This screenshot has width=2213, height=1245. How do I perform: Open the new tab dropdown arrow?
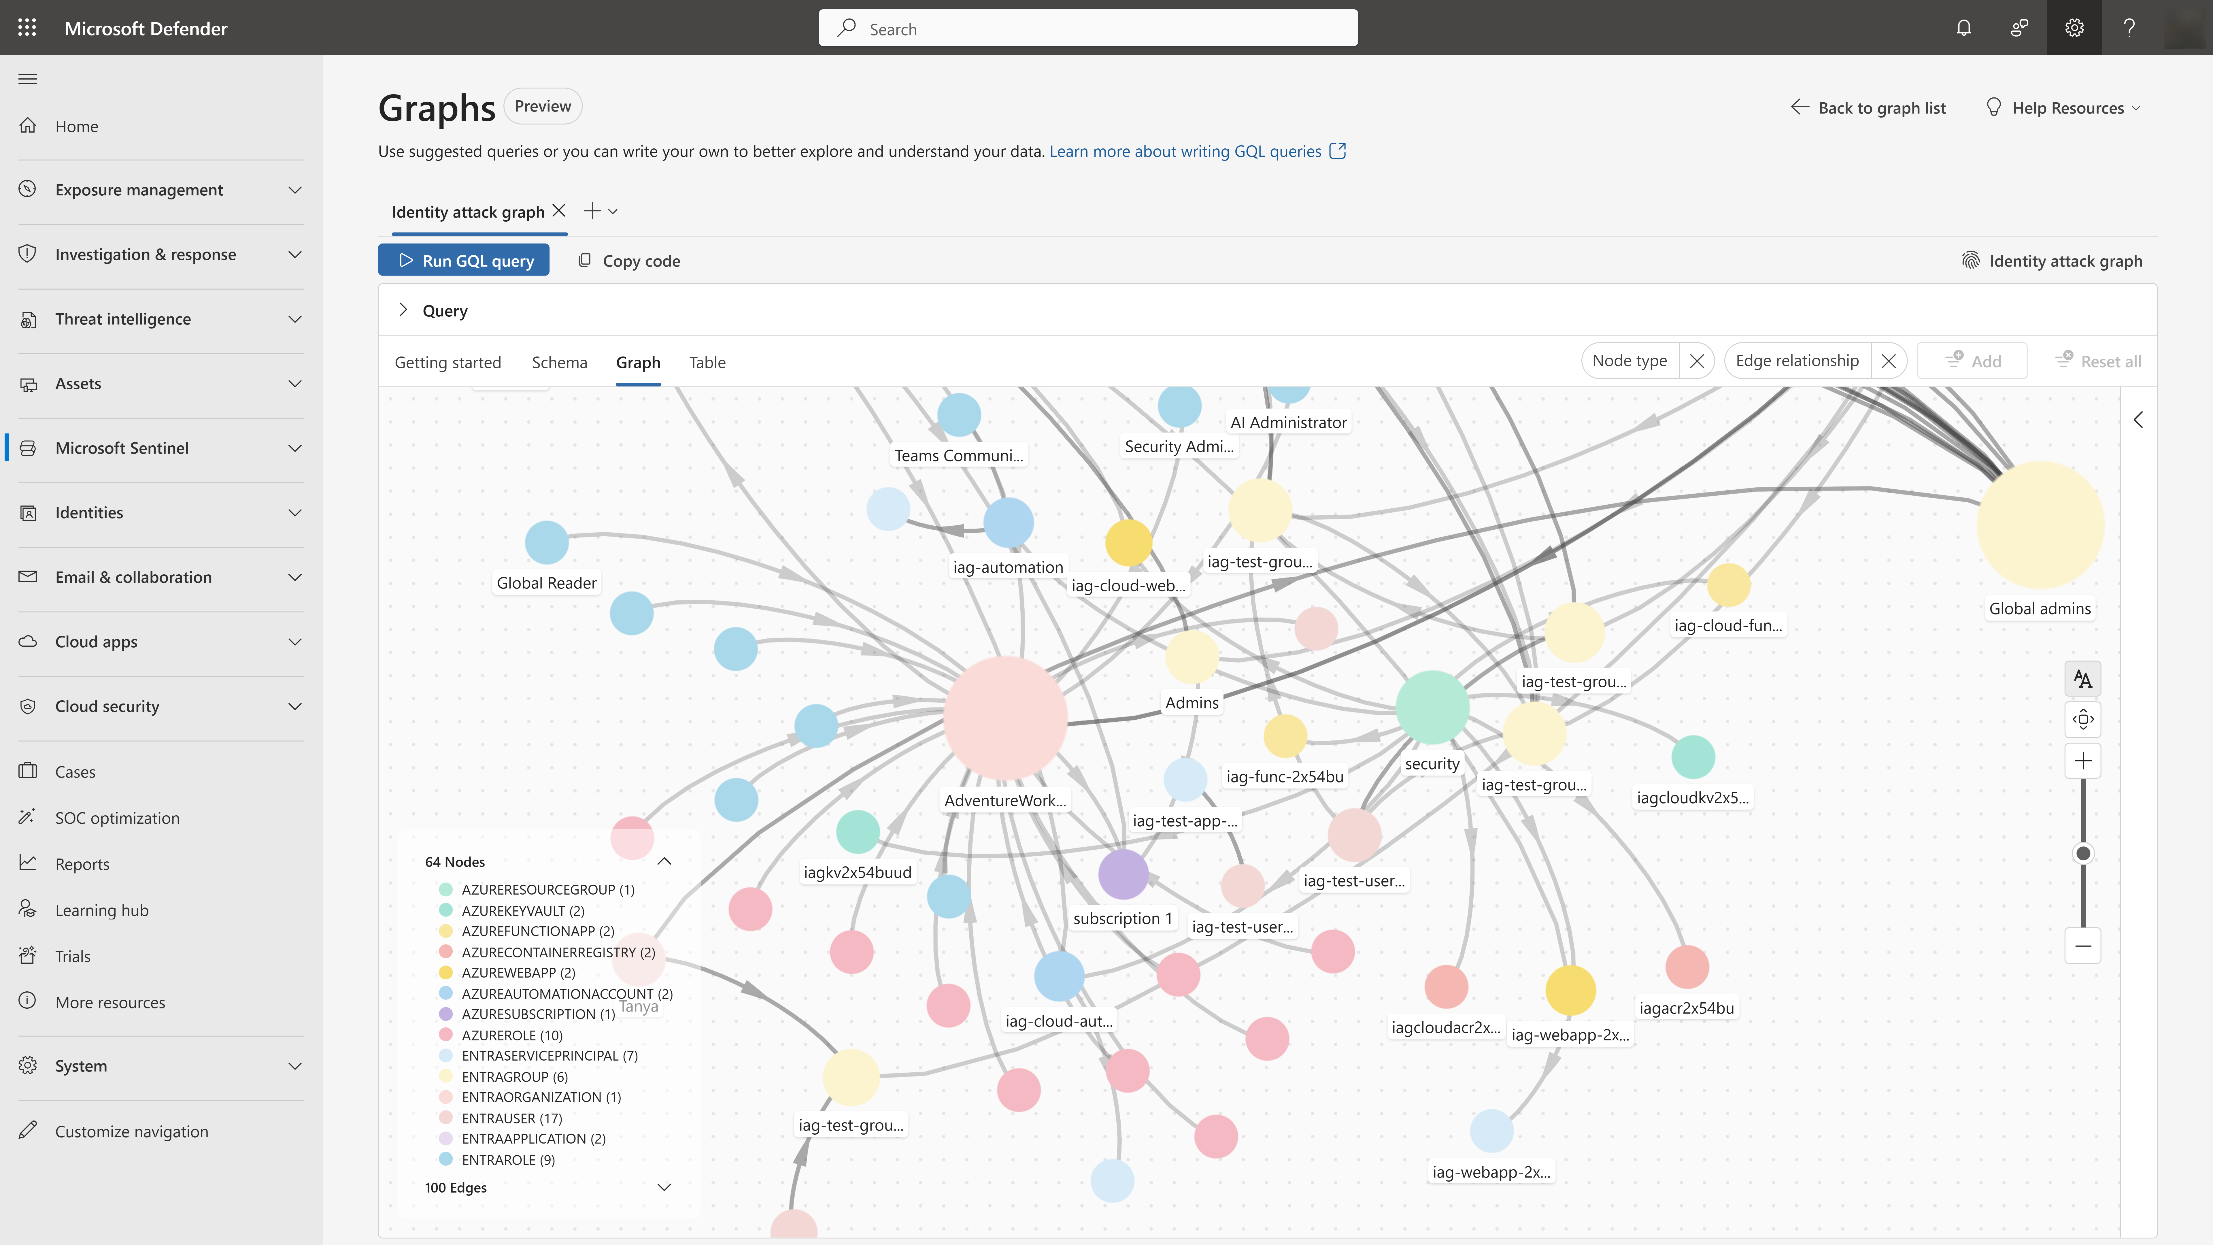point(613,211)
